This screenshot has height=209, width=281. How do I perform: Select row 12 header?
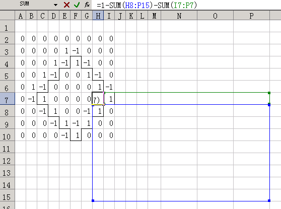7,159
